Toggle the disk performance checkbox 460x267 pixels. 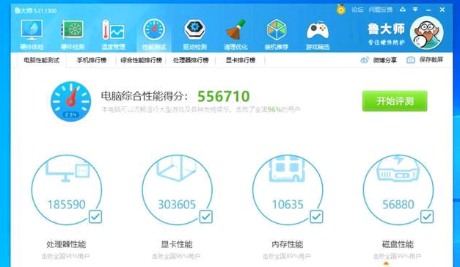click(427, 217)
